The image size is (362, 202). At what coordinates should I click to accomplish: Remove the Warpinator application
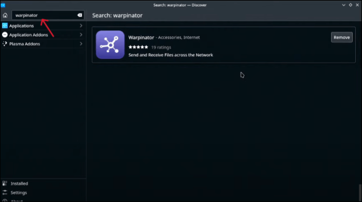coord(342,37)
